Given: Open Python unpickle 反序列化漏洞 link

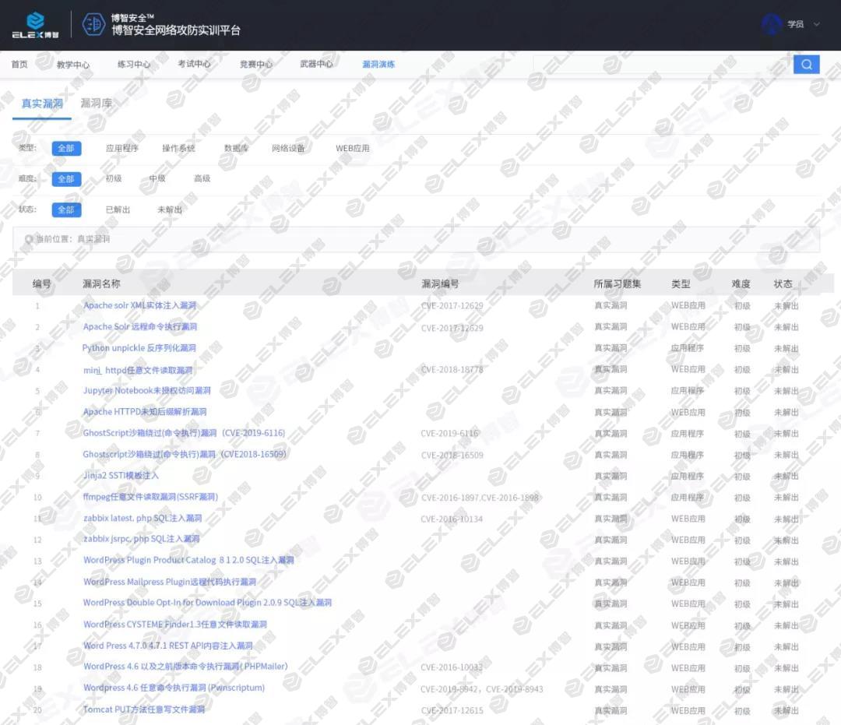Looking at the screenshot, I should point(139,348).
